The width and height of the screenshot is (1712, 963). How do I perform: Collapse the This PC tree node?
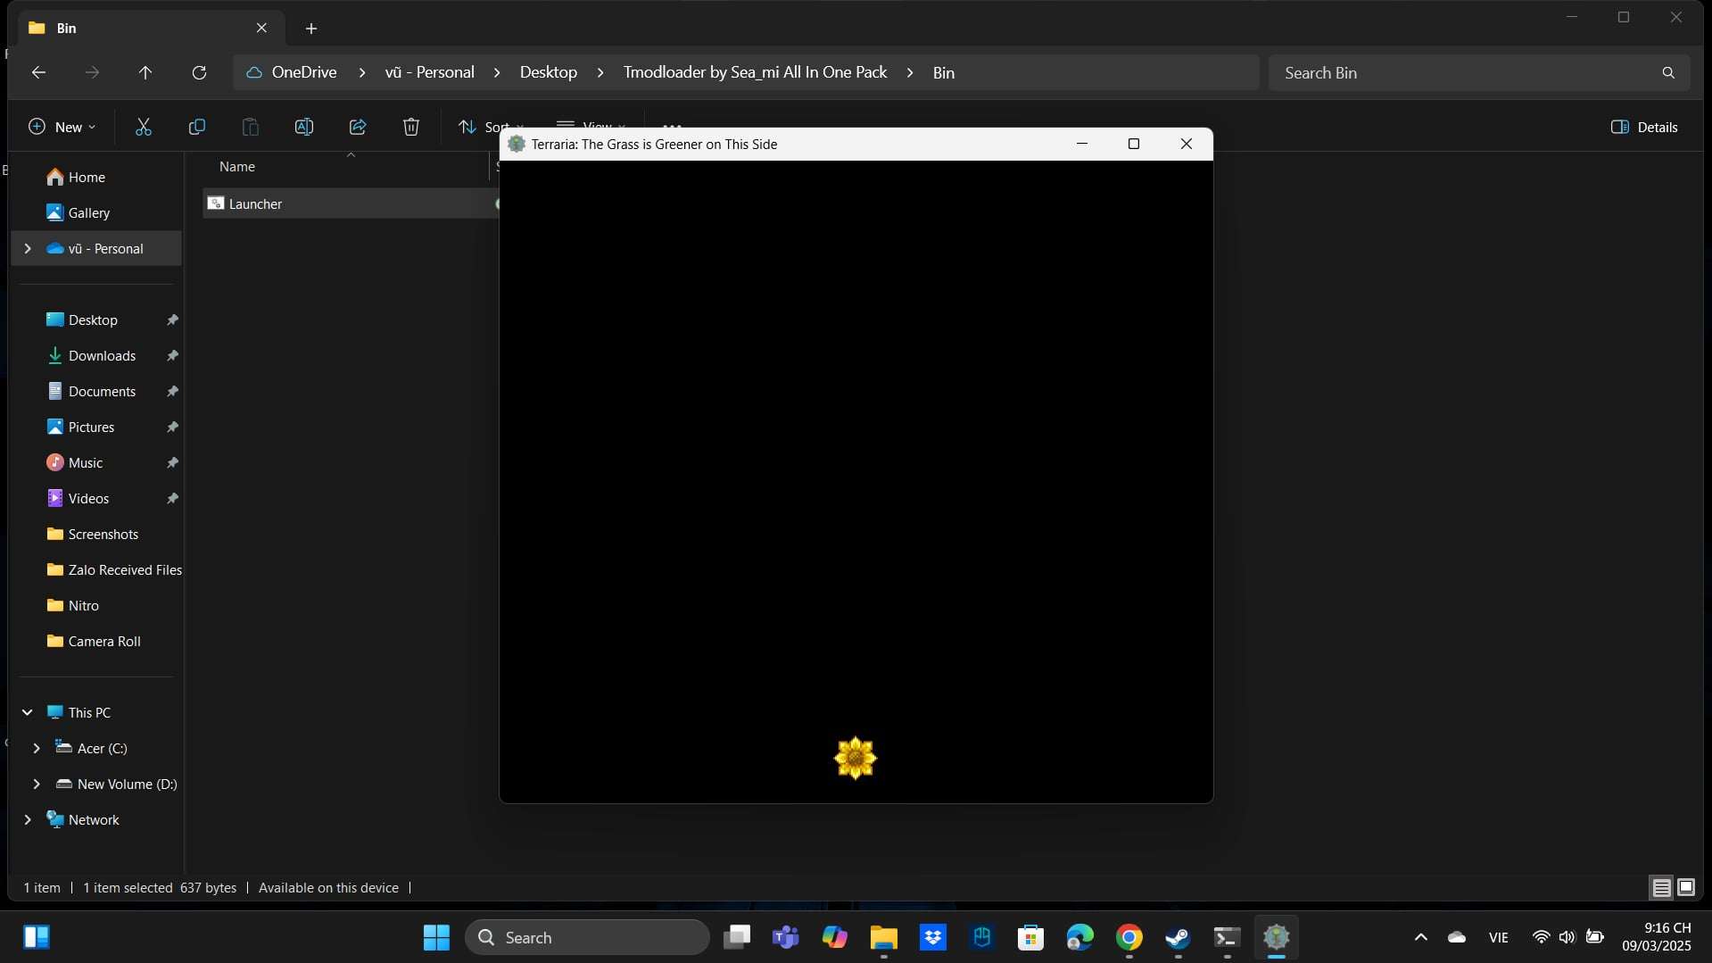[x=28, y=712]
